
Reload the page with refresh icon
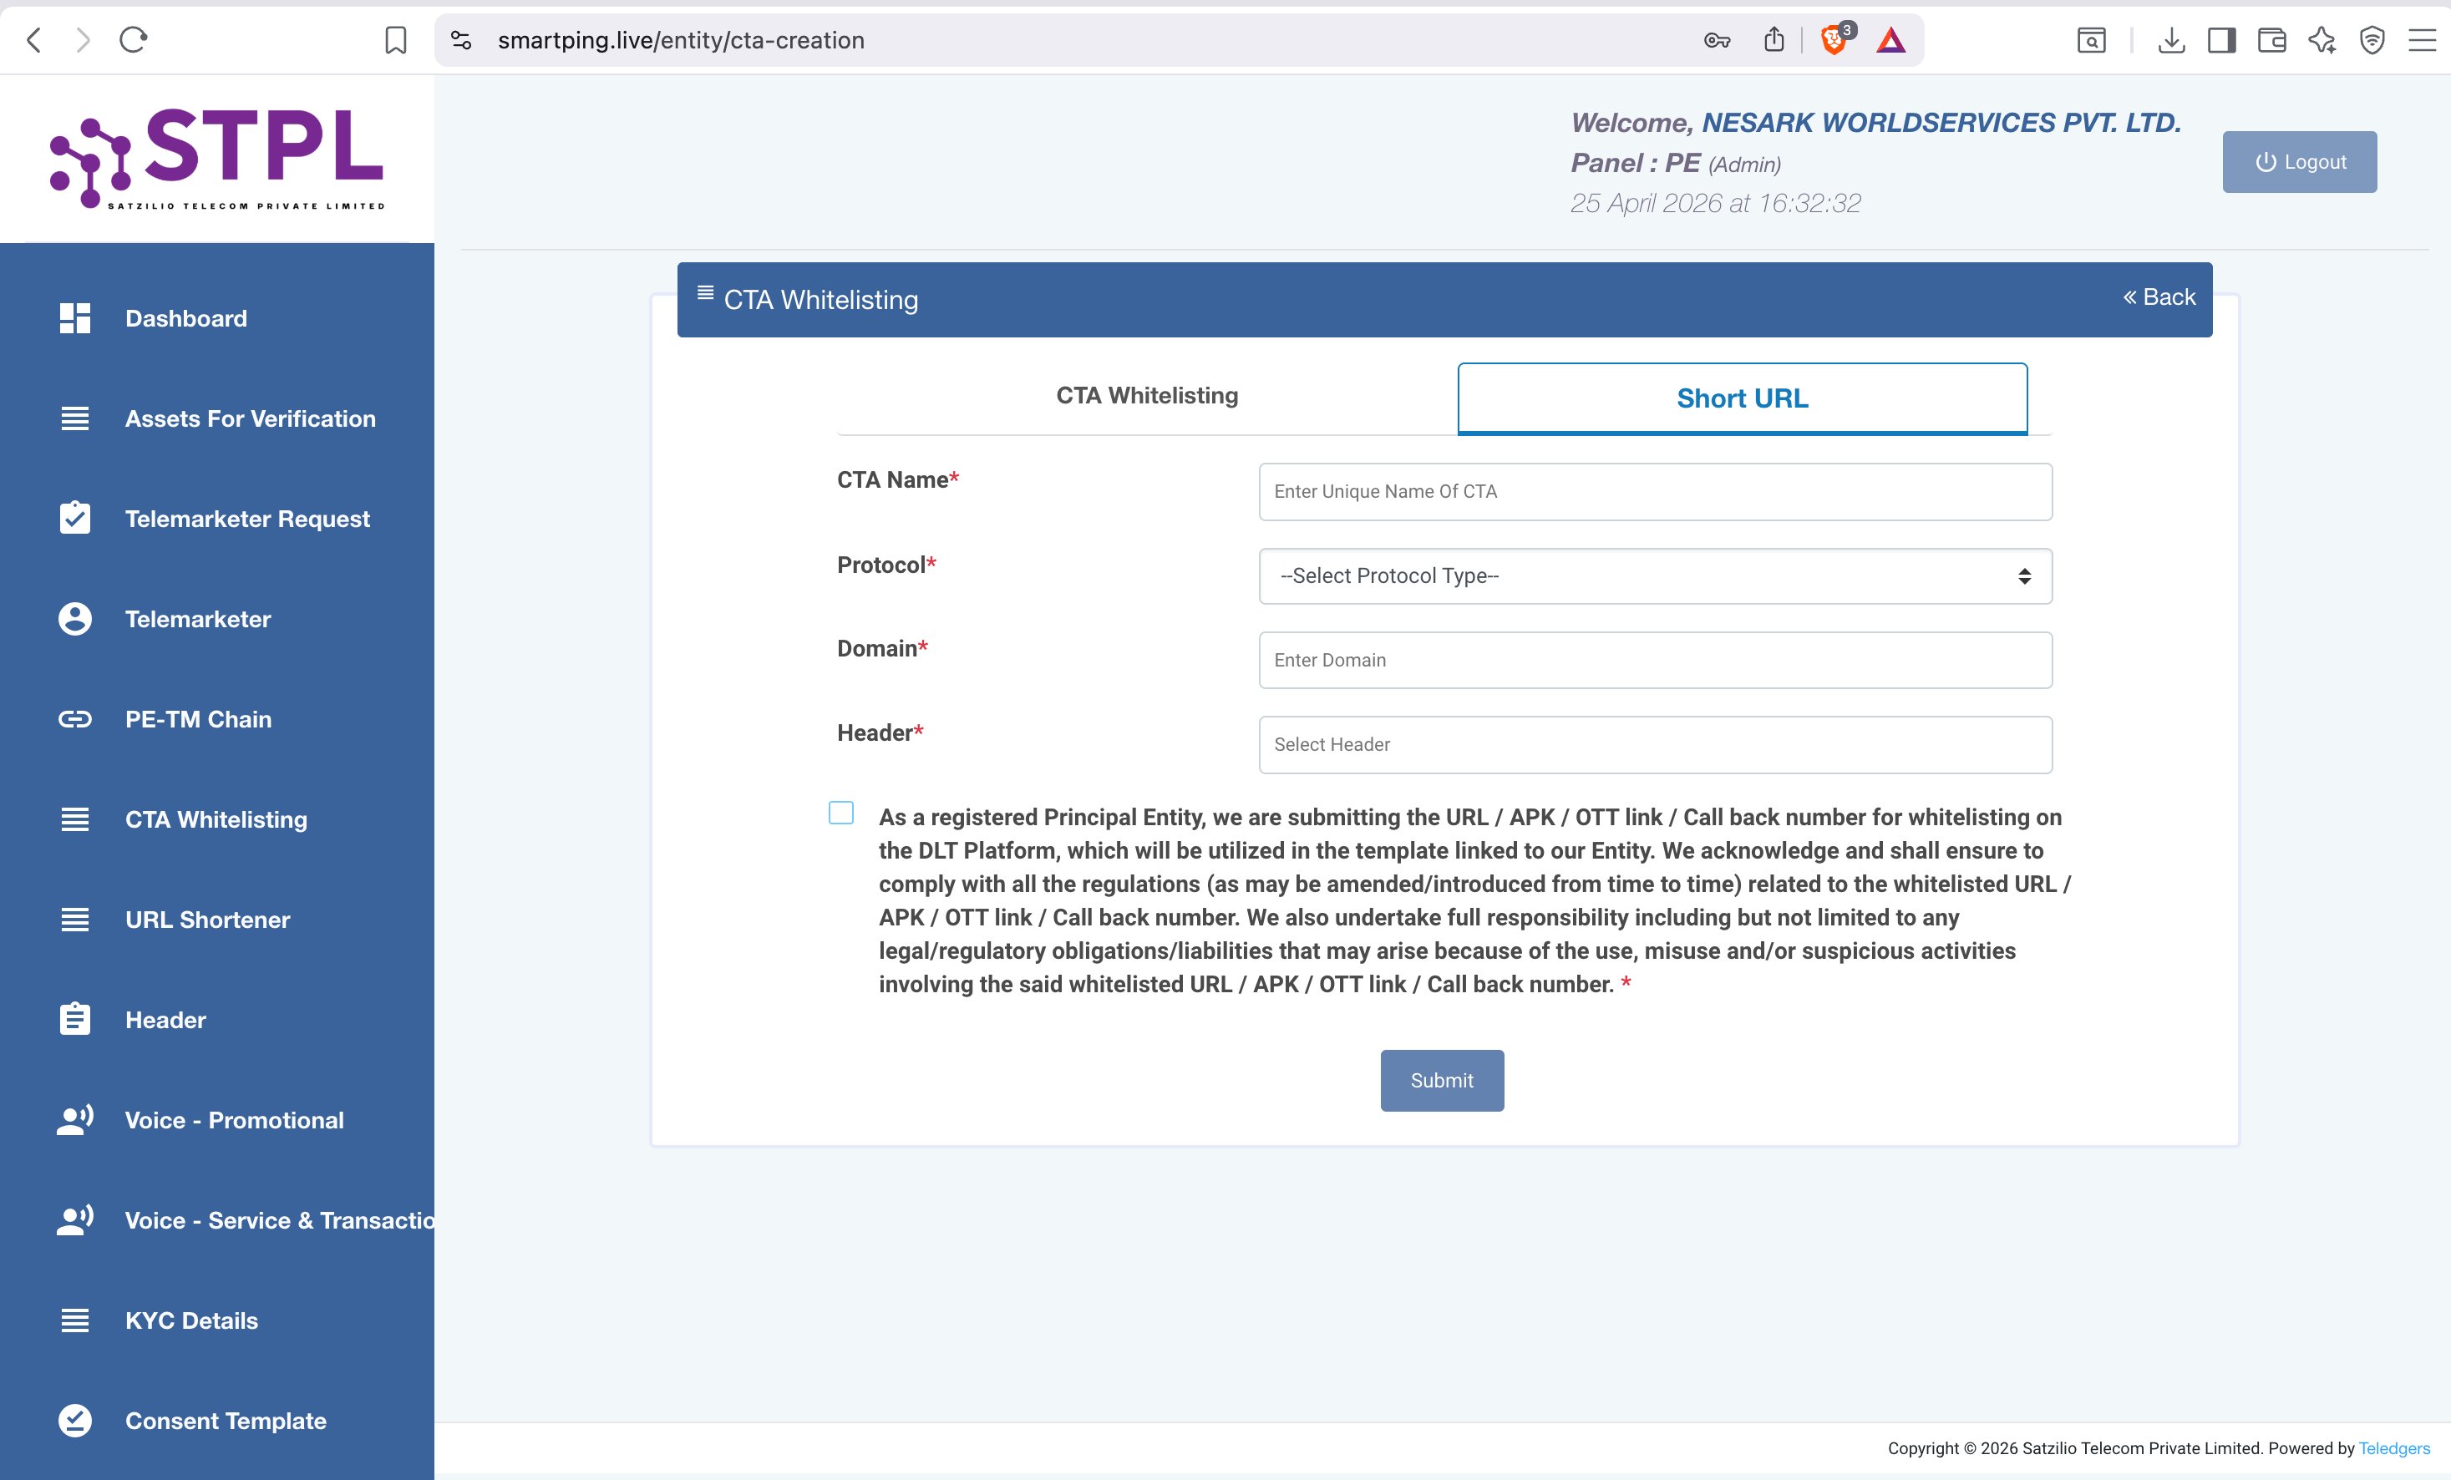pyautogui.click(x=134, y=40)
